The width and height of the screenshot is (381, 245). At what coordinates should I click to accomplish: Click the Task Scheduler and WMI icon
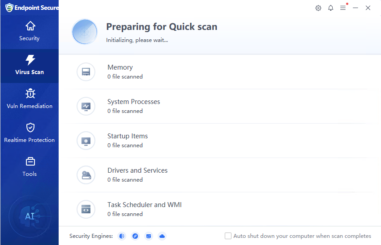(x=86, y=209)
